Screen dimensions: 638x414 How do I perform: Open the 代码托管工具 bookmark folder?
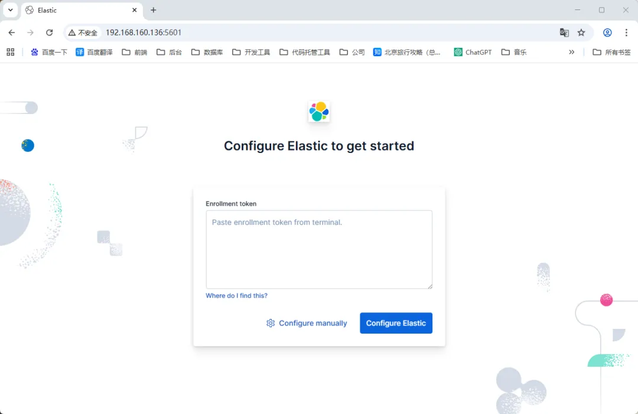coord(305,52)
